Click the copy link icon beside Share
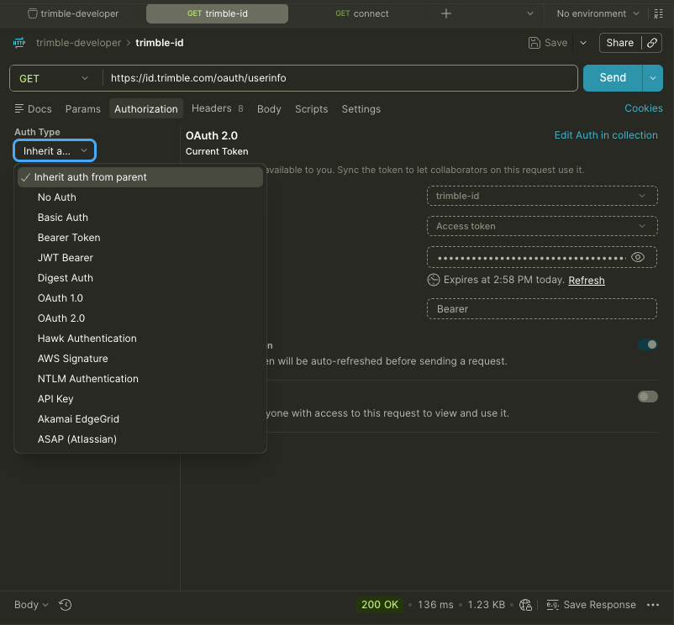The height and width of the screenshot is (625, 674). [x=652, y=43]
